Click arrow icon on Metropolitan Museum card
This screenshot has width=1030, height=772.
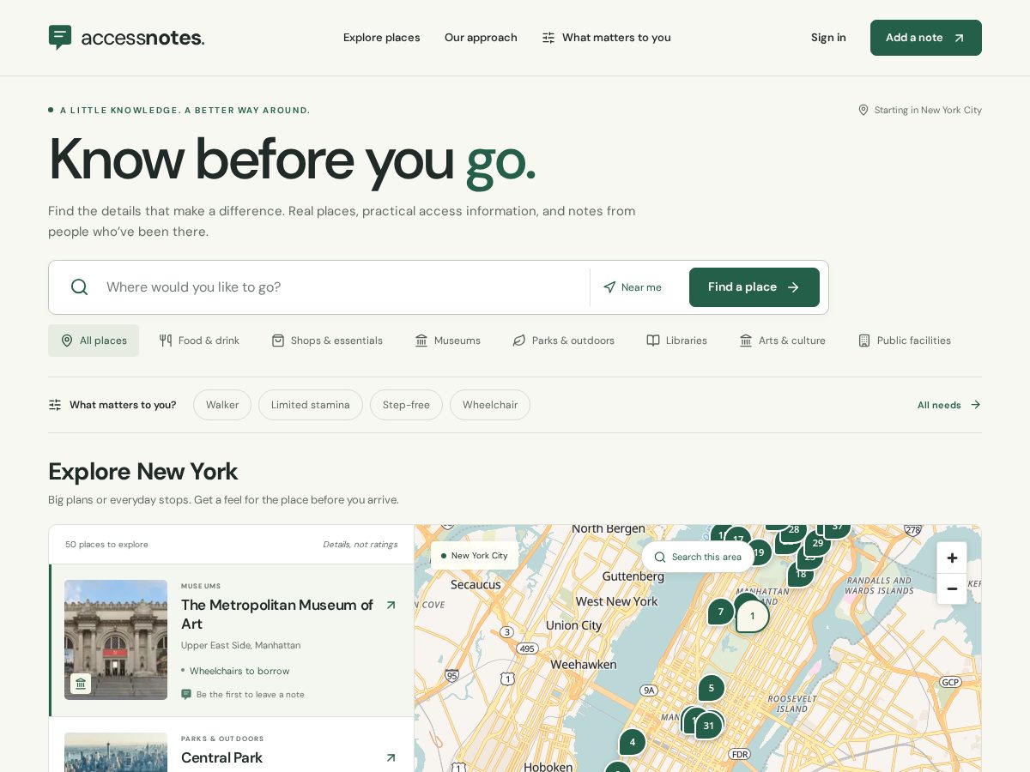click(x=391, y=605)
